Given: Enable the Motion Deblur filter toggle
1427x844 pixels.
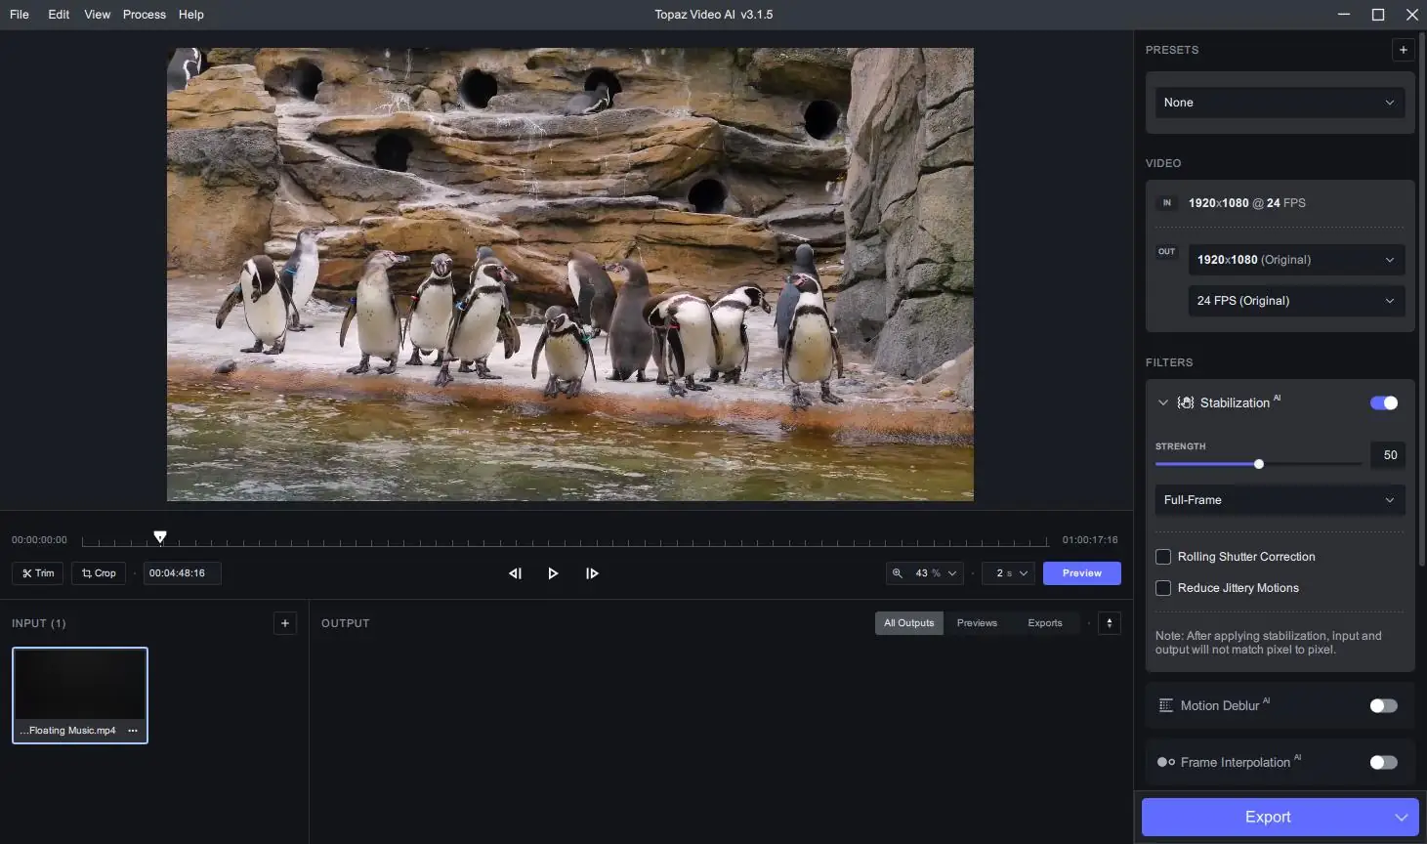Looking at the screenshot, I should coord(1383,705).
